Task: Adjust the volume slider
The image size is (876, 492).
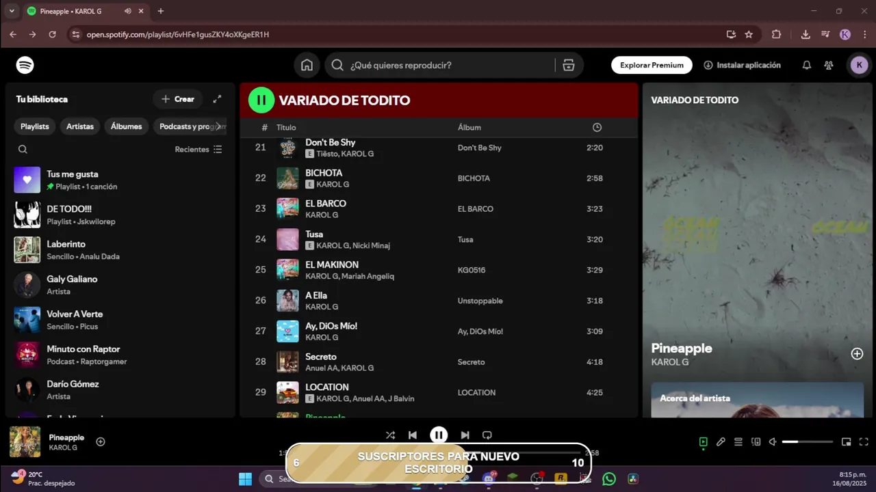Action: tap(808, 441)
